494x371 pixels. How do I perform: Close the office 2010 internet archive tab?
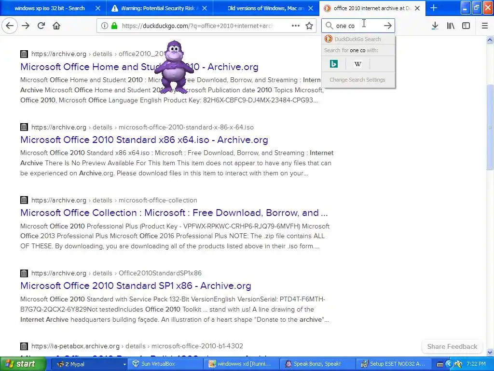417,8
